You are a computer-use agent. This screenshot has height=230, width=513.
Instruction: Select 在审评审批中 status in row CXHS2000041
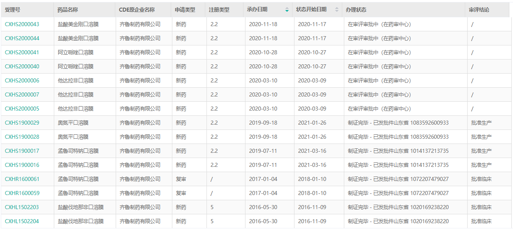click(x=380, y=52)
